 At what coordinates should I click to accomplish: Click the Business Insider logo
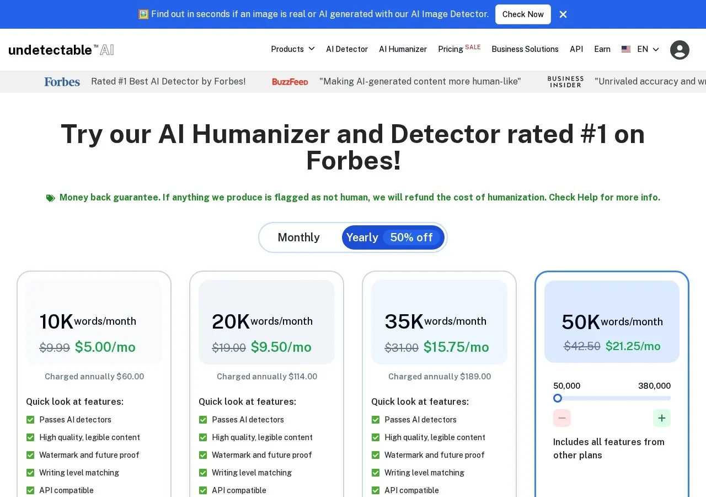pos(565,82)
